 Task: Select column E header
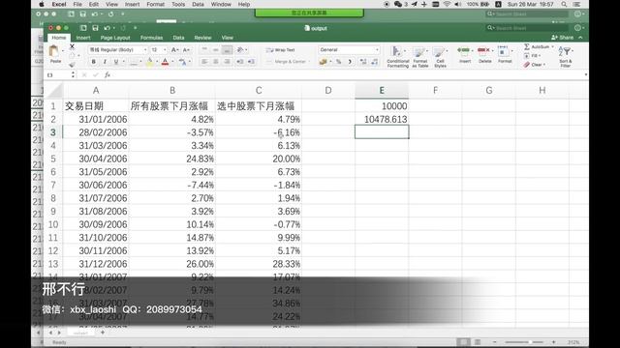pyautogui.click(x=382, y=90)
